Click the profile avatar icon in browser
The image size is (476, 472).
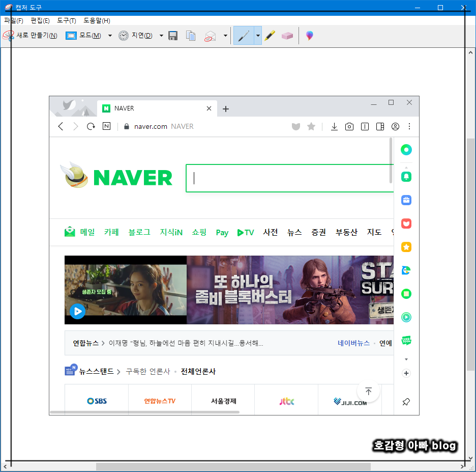[x=395, y=126]
